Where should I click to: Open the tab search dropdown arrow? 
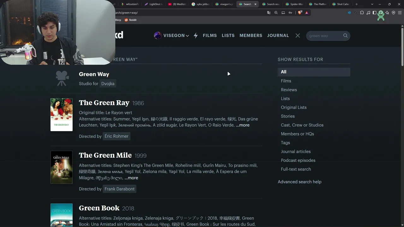372,4
